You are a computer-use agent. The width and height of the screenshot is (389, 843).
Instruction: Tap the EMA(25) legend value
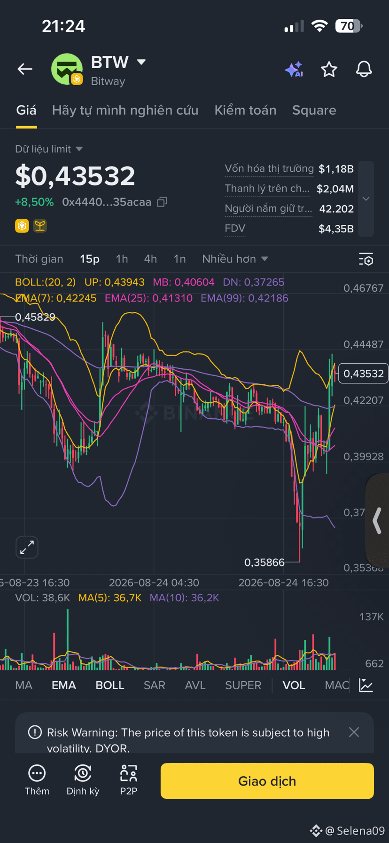pos(148,298)
